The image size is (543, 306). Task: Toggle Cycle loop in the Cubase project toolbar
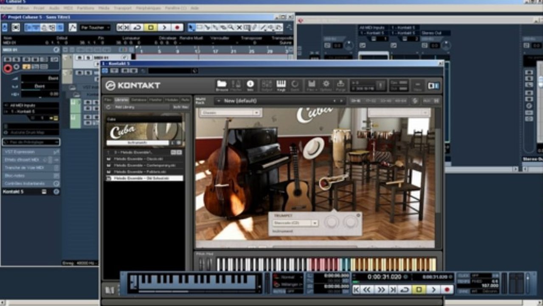pyautogui.click(x=137, y=27)
